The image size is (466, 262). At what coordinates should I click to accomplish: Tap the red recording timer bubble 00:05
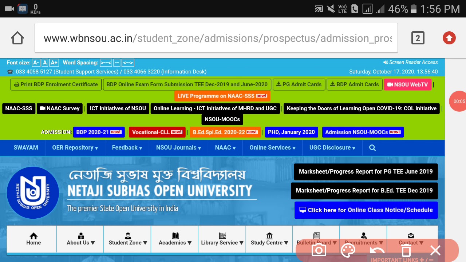458,101
